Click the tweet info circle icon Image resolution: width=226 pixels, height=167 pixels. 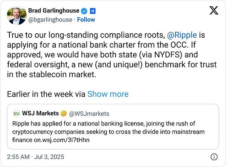pos(214,156)
